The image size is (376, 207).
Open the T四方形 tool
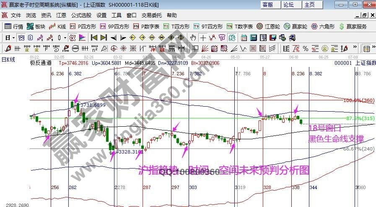[176, 26]
